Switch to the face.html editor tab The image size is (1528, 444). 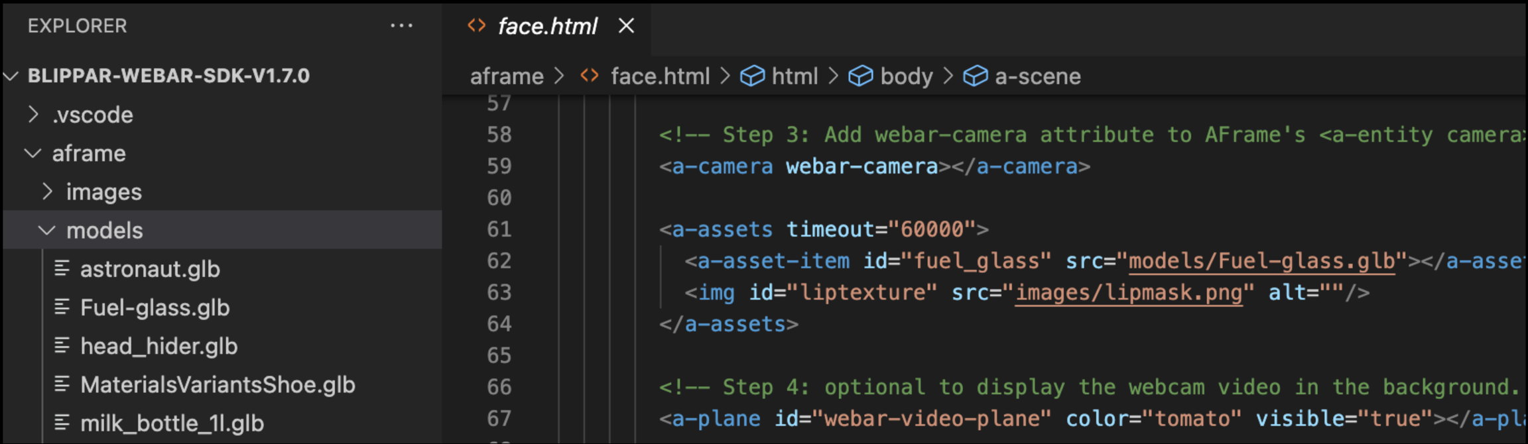[547, 27]
